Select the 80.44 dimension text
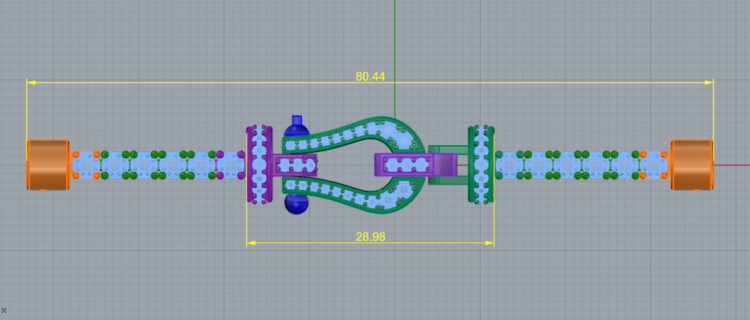This screenshot has width=750, height=320. 370,77
